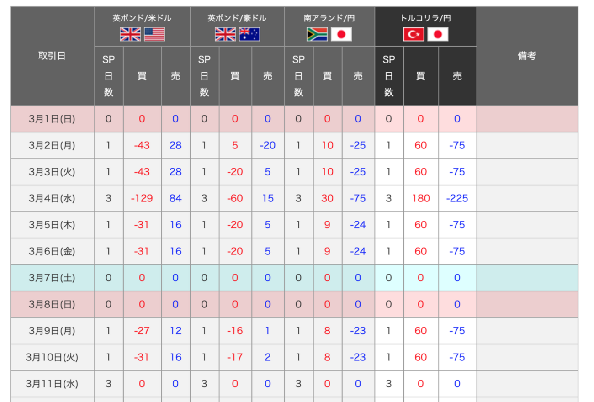Image resolution: width=594 pixels, height=402 pixels.
Task: Select the トルコリラ/円 column header text
Action: [x=425, y=18]
